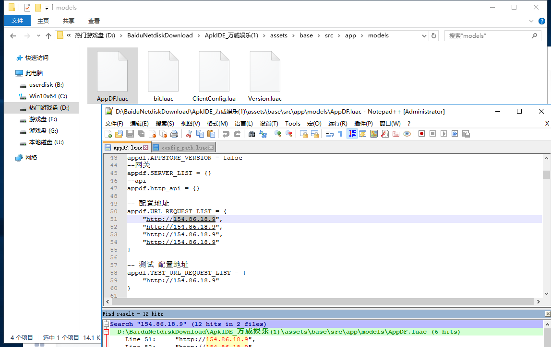Image resolution: width=551 pixels, height=347 pixels.
Task: Collapse the AppDF.luac hits node
Action: [106, 332]
